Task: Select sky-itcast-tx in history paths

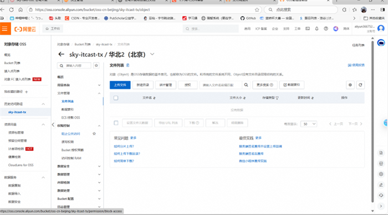Action: [17, 112]
